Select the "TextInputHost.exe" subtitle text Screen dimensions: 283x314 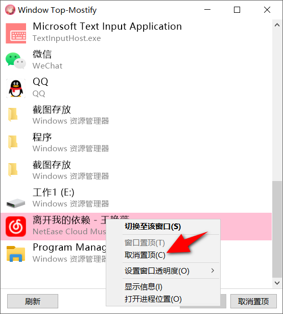click(x=67, y=38)
